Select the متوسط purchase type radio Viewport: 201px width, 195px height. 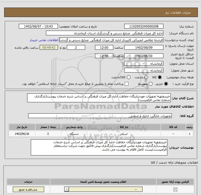[151, 84]
